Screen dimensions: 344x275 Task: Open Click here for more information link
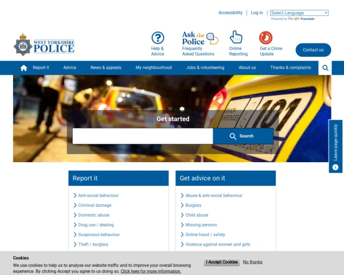tap(151, 271)
